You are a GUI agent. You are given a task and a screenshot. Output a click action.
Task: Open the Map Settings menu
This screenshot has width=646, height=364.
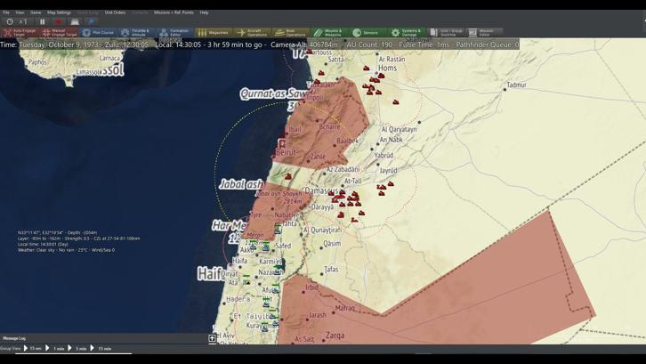59,12
